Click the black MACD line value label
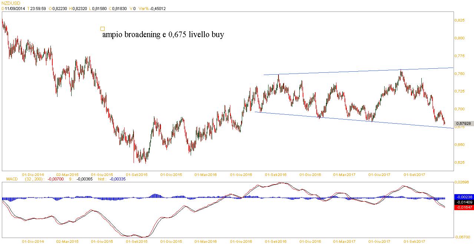 464,202
